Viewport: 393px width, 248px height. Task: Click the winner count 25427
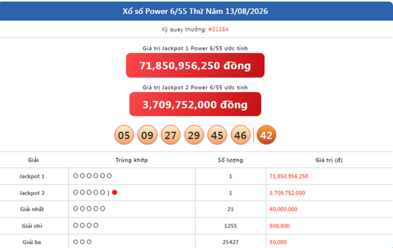pos(230,242)
